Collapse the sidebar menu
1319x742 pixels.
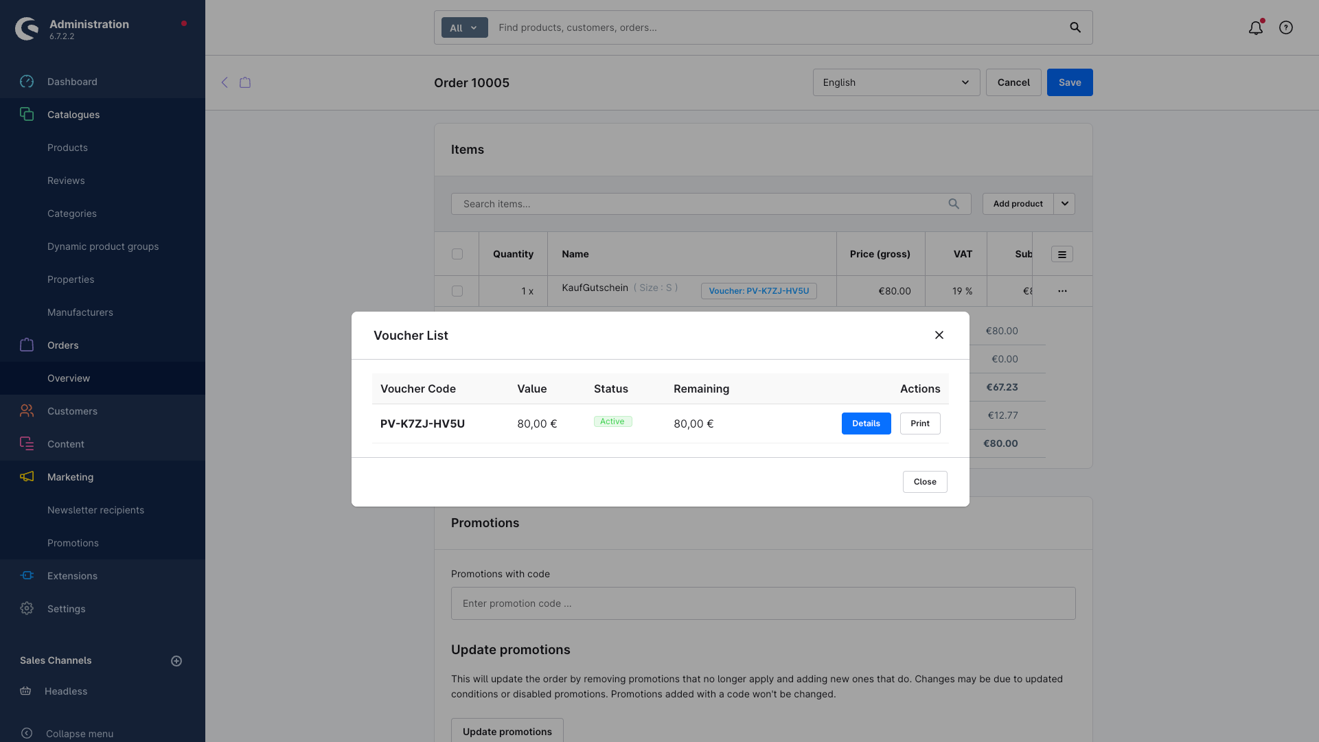pos(80,733)
